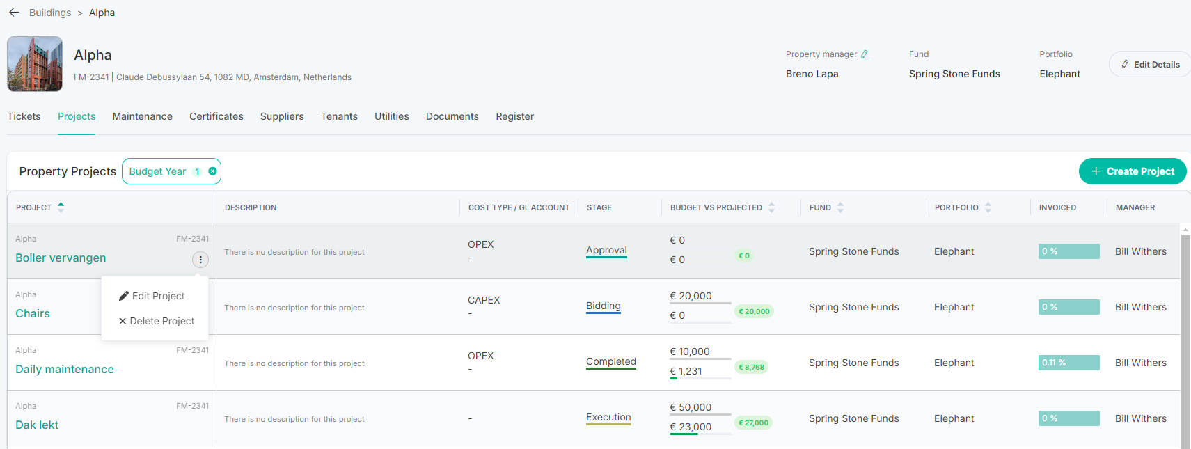Image resolution: width=1191 pixels, height=449 pixels.
Task: Click invoiced progress bar in Chairs row
Action: pos(1069,307)
